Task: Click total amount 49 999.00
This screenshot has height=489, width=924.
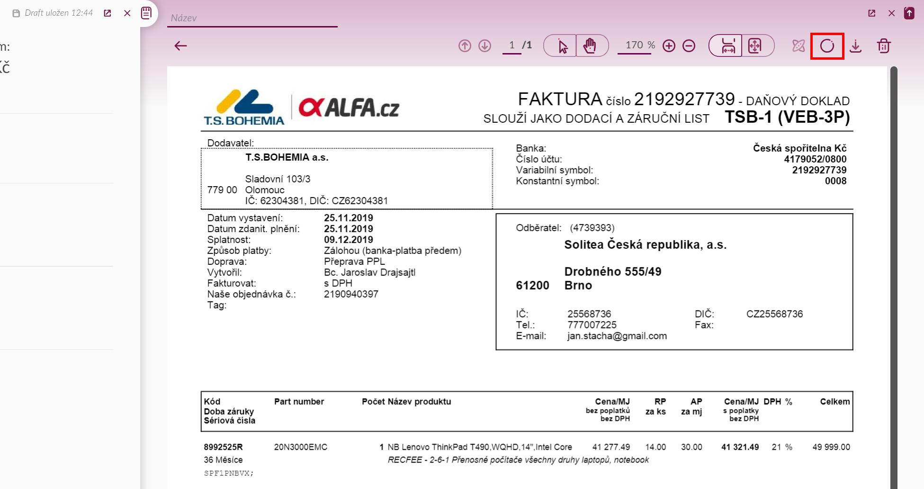Action: click(831, 447)
